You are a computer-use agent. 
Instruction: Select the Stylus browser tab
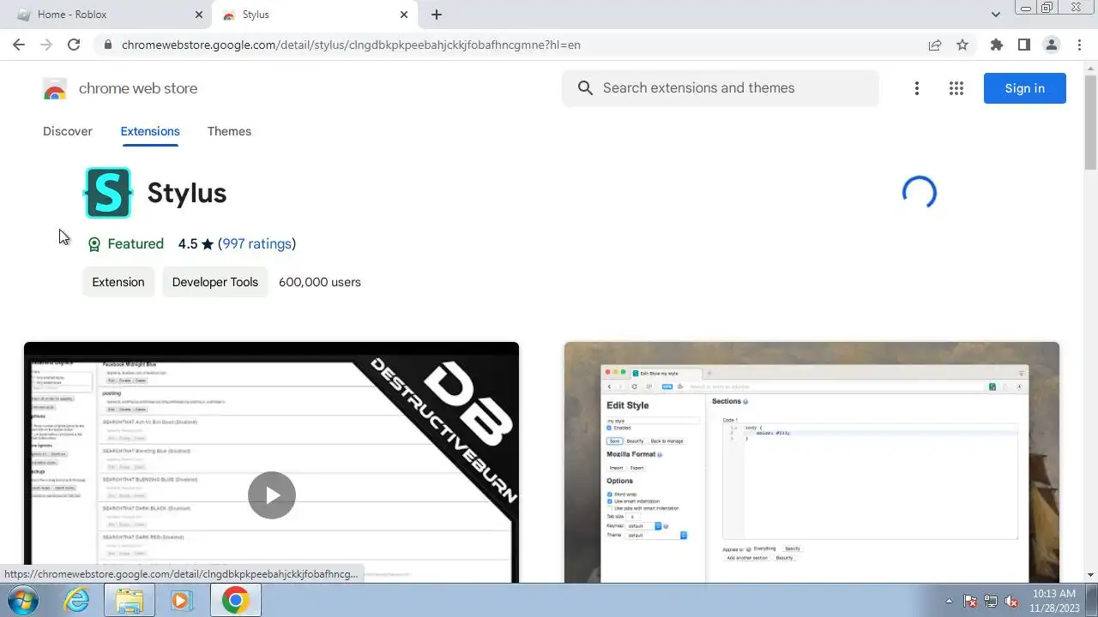315,15
